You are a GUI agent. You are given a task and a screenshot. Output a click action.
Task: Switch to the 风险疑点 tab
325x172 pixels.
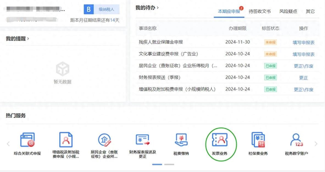tap(288, 12)
